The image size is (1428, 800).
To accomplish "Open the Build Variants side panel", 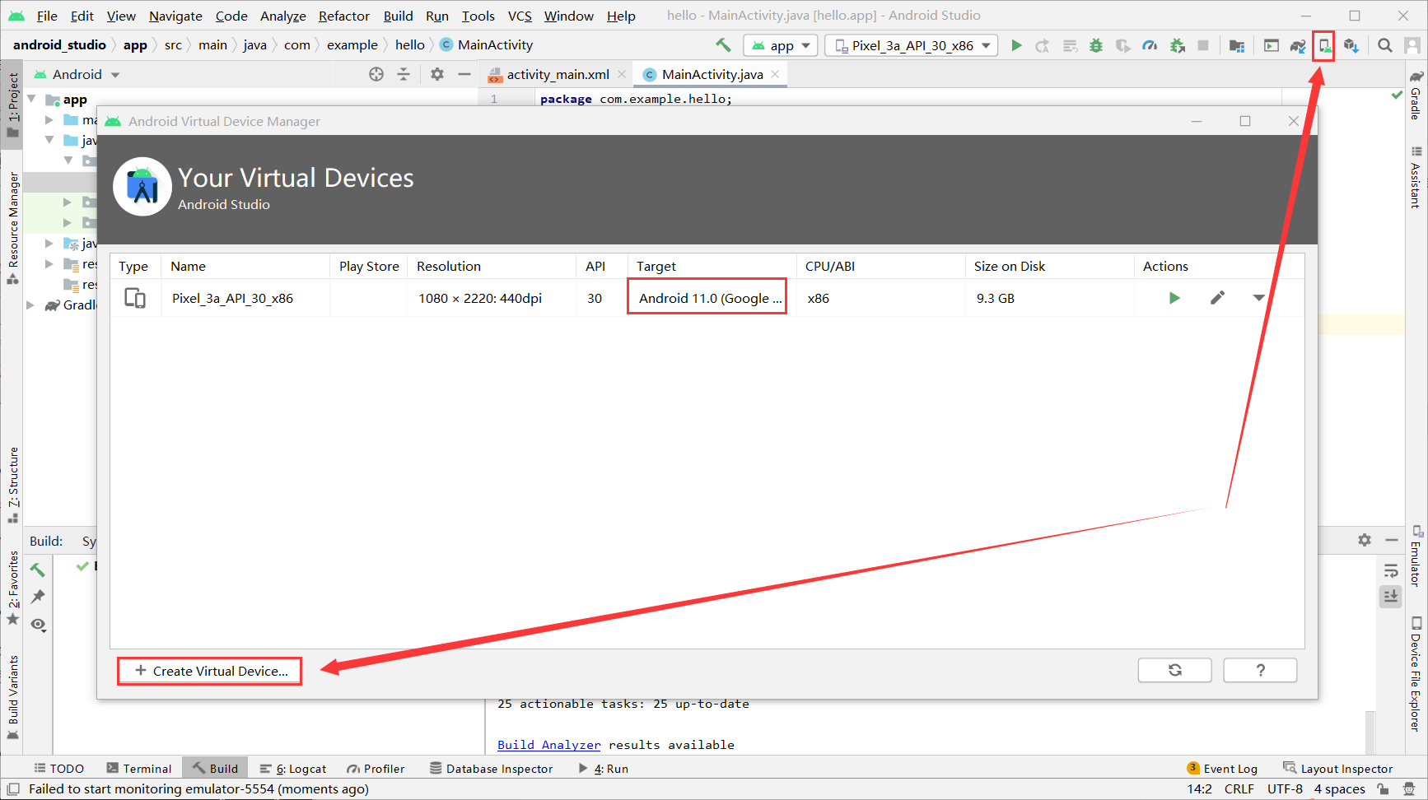I will [x=12, y=696].
